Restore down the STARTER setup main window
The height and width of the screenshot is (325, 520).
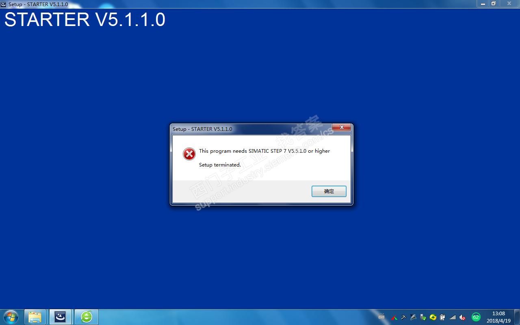(494, 3)
